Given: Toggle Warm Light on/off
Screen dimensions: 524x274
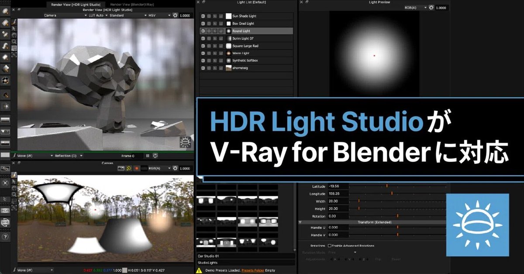Looking at the screenshot, I should [x=203, y=53].
